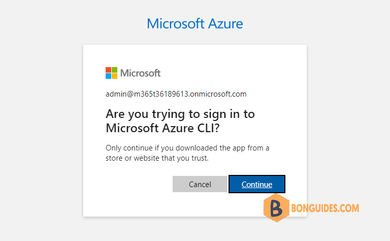The width and height of the screenshot is (390, 241).
Task: Click heading line 'Are you trying to sign in to'
Action: 180,114
